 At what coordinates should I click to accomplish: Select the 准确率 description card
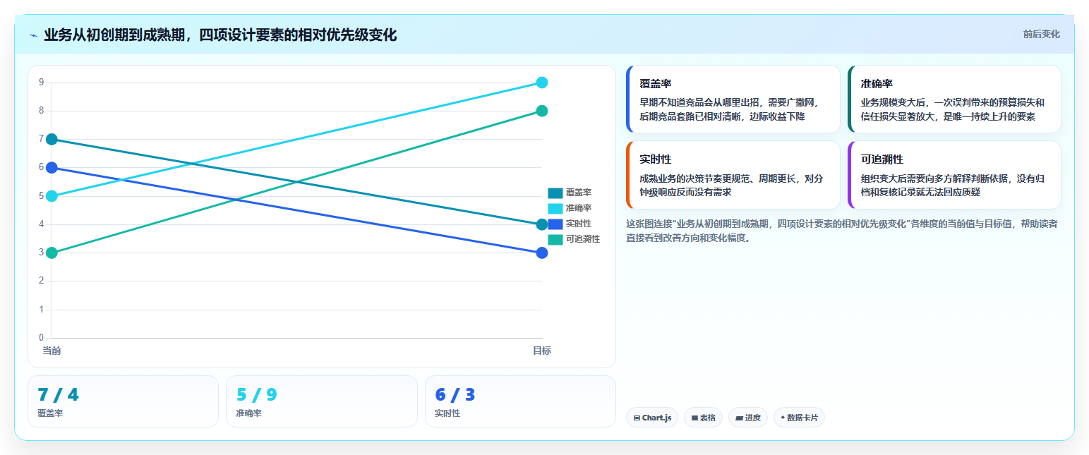coord(954,99)
